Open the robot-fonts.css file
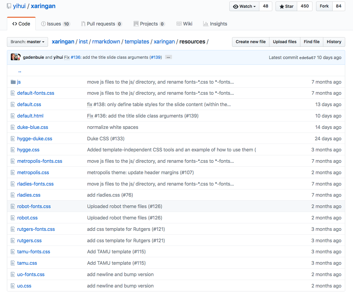The height and width of the screenshot is (301, 353). (x=34, y=206)
